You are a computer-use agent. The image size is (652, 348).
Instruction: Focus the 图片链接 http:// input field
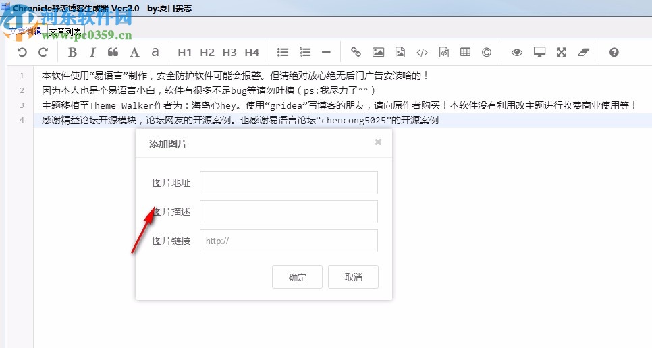tap(289, 241)
